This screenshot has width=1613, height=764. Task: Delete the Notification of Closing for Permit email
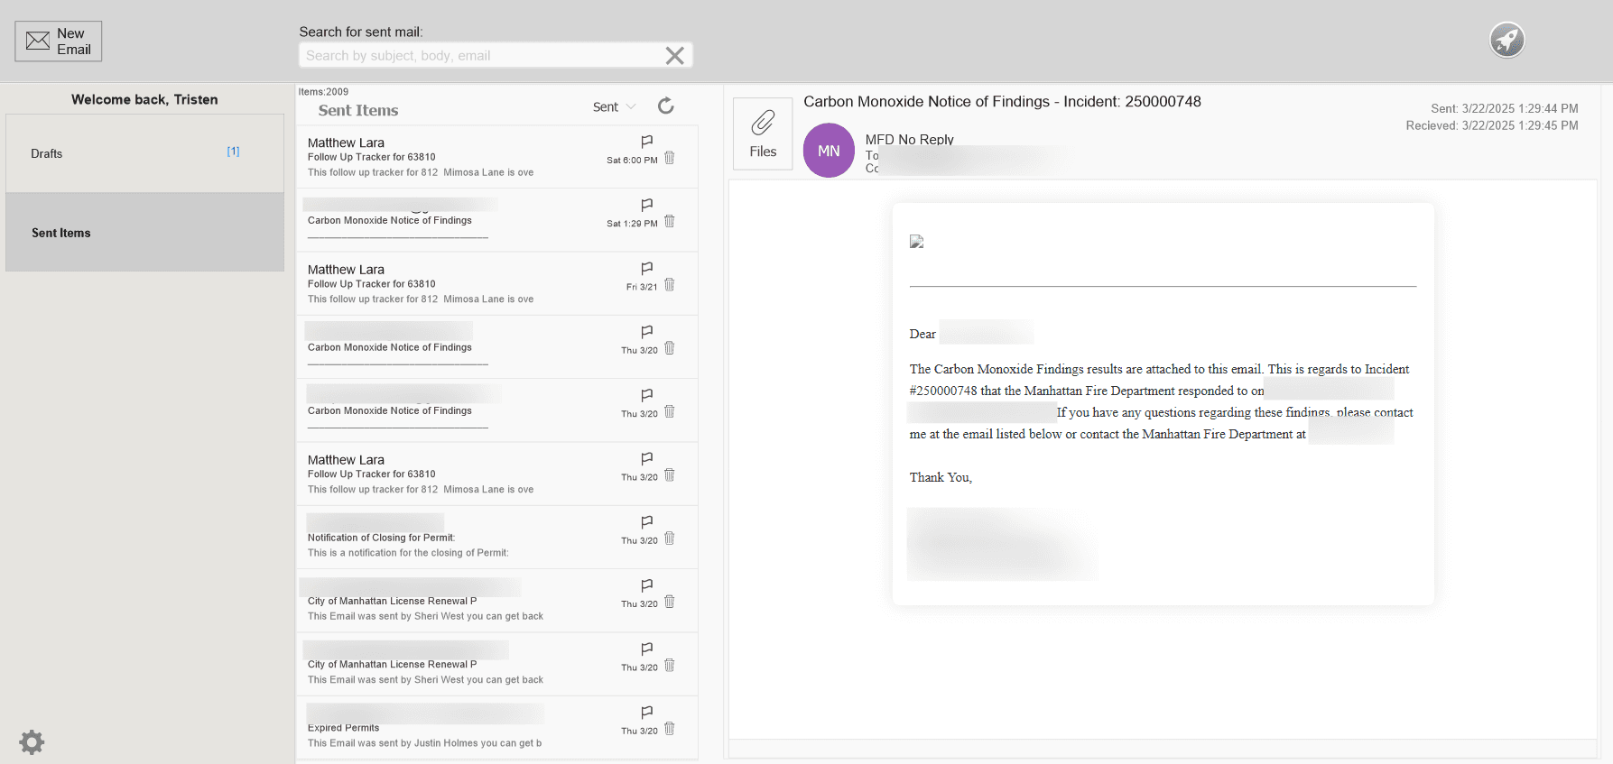point(670,538)
